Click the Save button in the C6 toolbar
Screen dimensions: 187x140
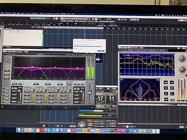[91, 55]
